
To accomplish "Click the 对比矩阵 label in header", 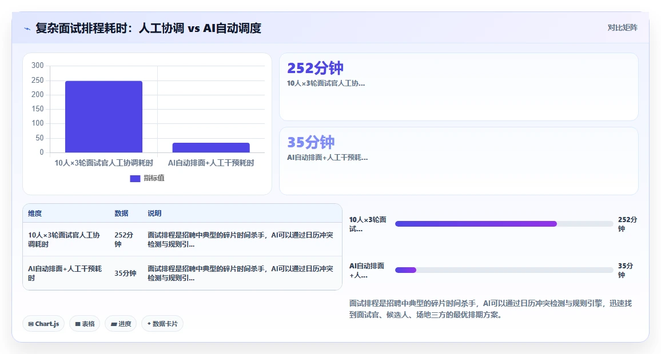I will coord(622,28).
